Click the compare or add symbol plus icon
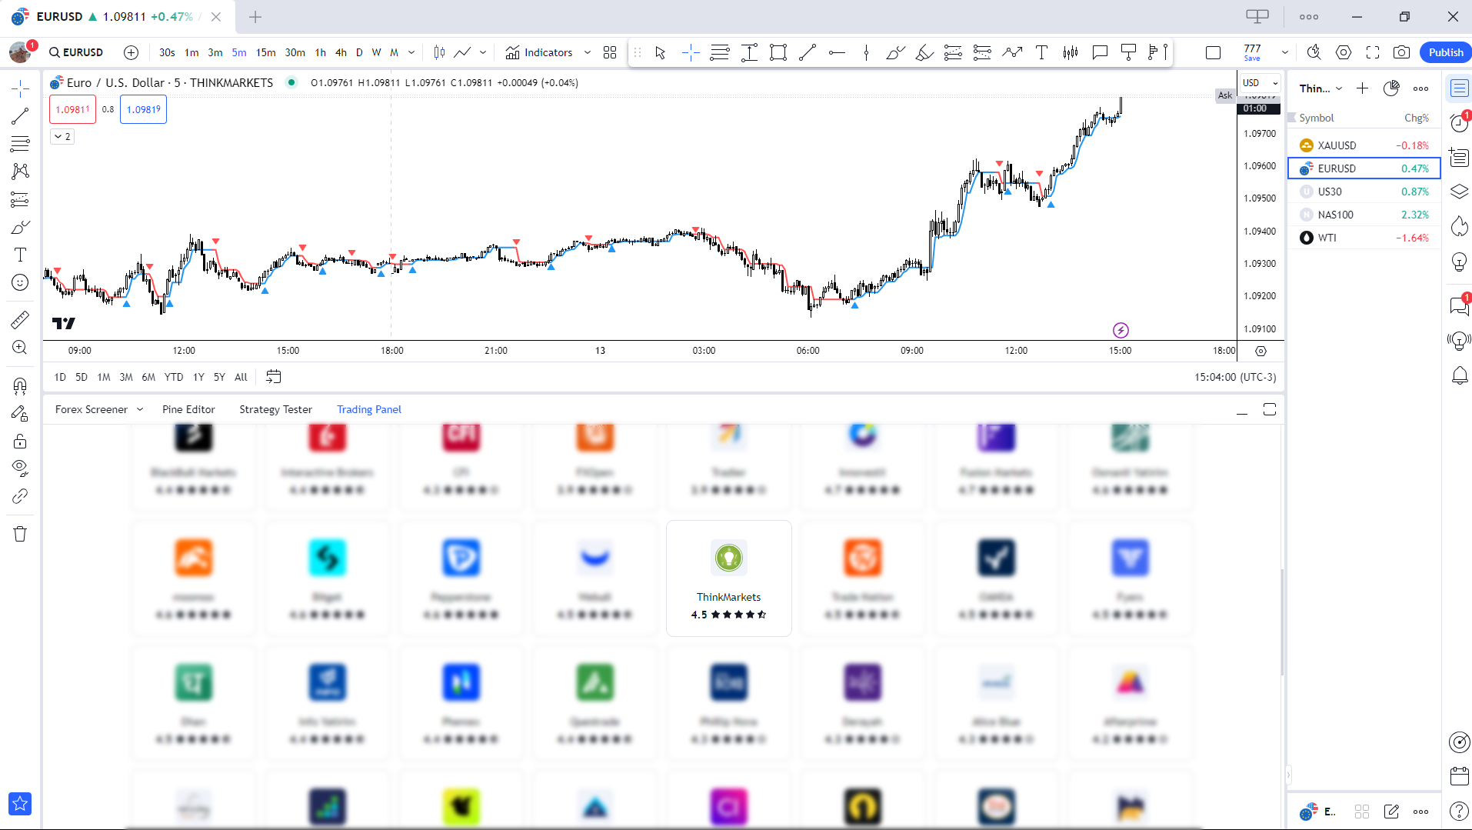 (x=131, y=52)
